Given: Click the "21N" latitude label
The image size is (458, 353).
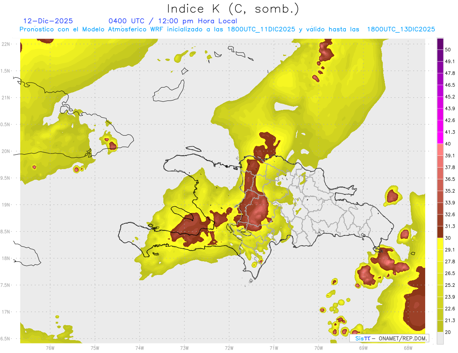Looking at the screenshot, I should point(6,97).
